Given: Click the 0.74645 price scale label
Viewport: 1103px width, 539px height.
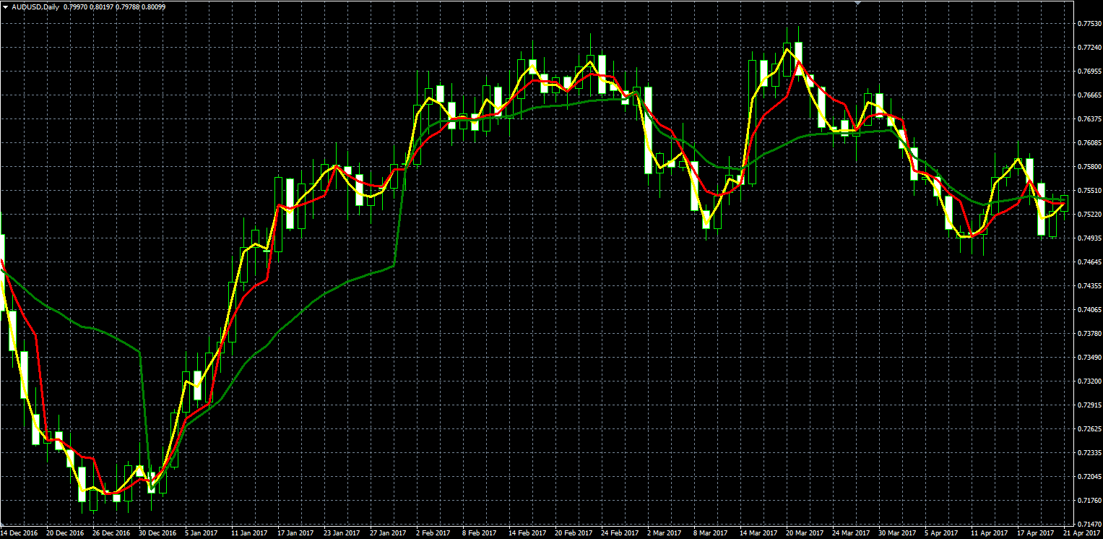Looking at the screenshot, I should point(1088,262).
